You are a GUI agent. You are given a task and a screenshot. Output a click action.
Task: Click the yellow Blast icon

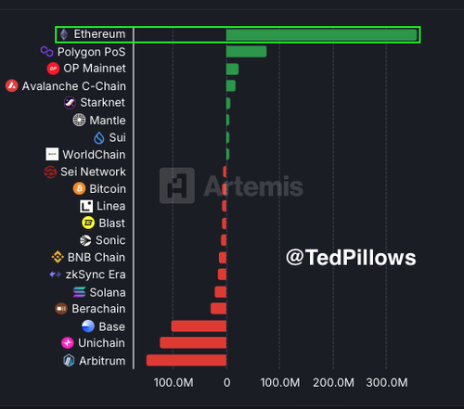pyautogui.click(x=88, y=223)
